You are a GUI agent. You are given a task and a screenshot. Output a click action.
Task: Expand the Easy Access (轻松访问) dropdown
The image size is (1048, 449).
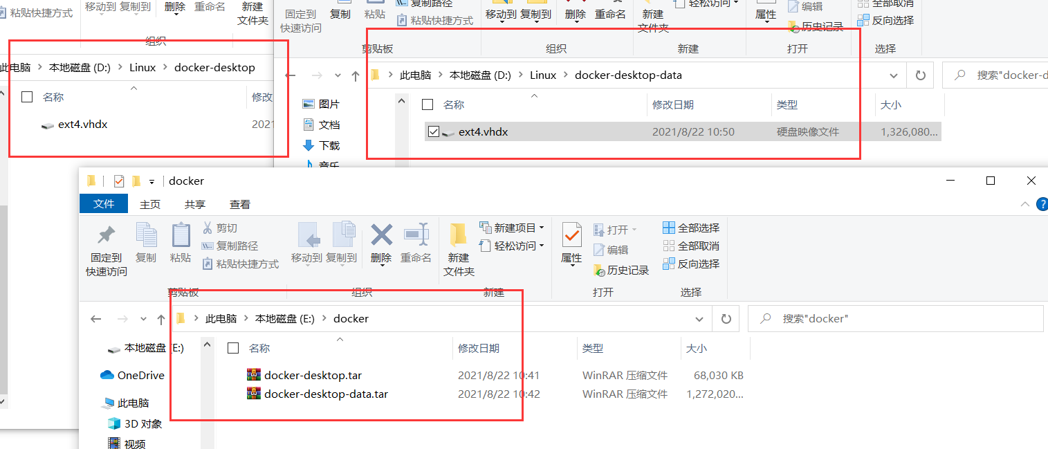pos(511,246)
